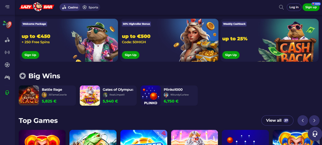
Task: Click the Log in button
Action: (x=294, y=7)
